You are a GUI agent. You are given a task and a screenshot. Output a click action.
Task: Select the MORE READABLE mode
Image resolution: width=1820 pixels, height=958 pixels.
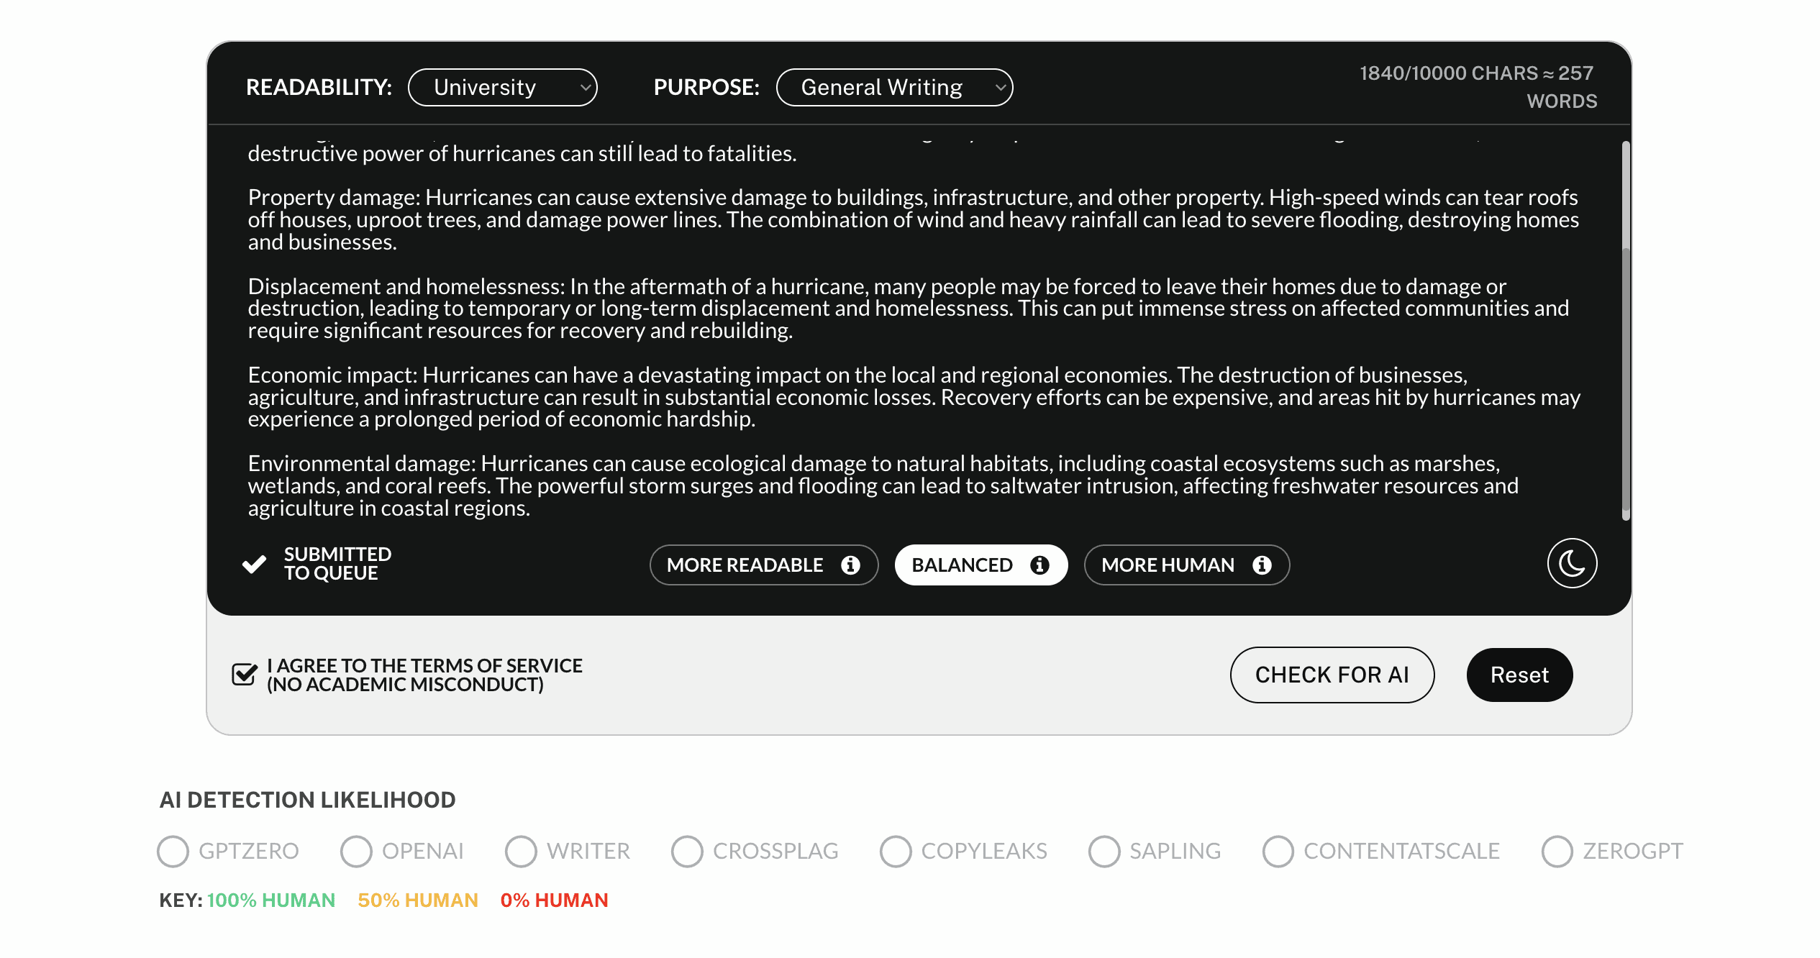coord(763,565)
